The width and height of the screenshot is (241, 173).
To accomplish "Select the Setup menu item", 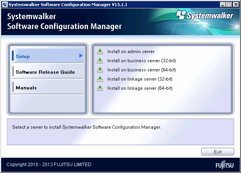I will coord(47,56).
